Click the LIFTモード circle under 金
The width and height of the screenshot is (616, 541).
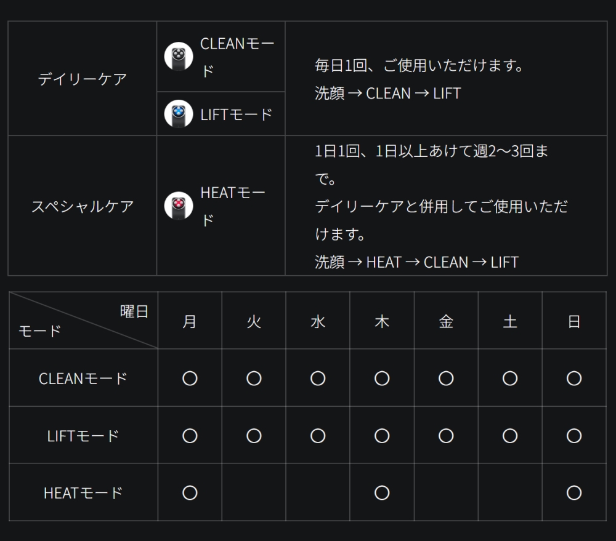point(446,436)
